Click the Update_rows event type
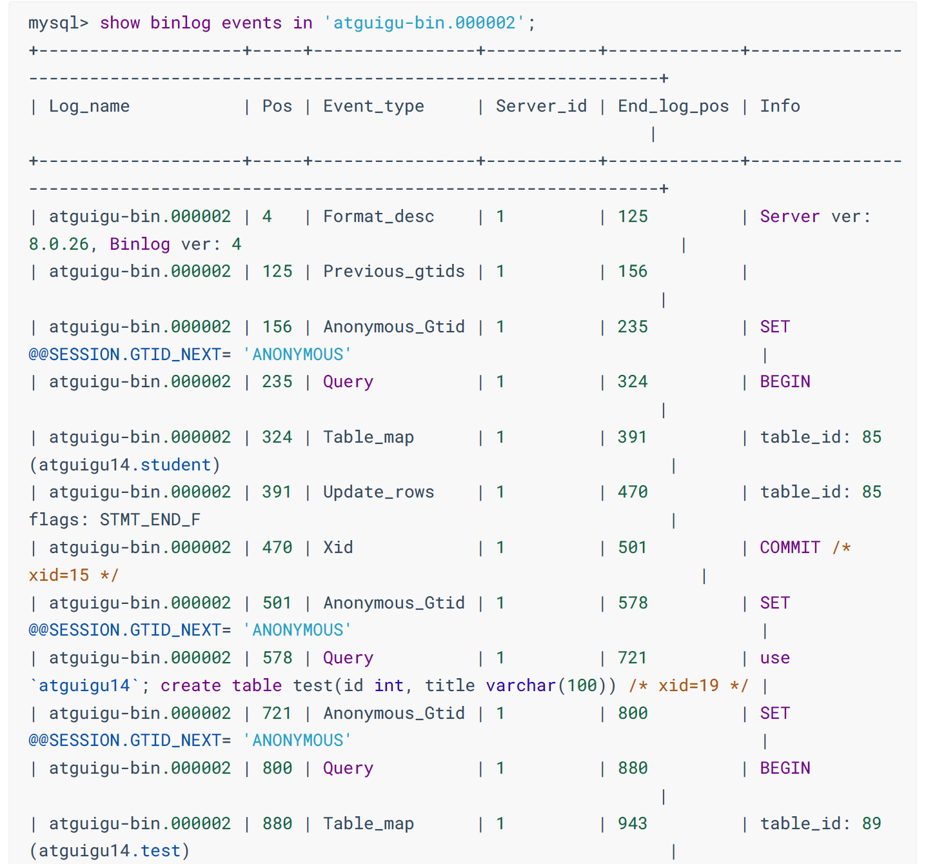This screenshot has height=864, width=926. coord(379,492)
